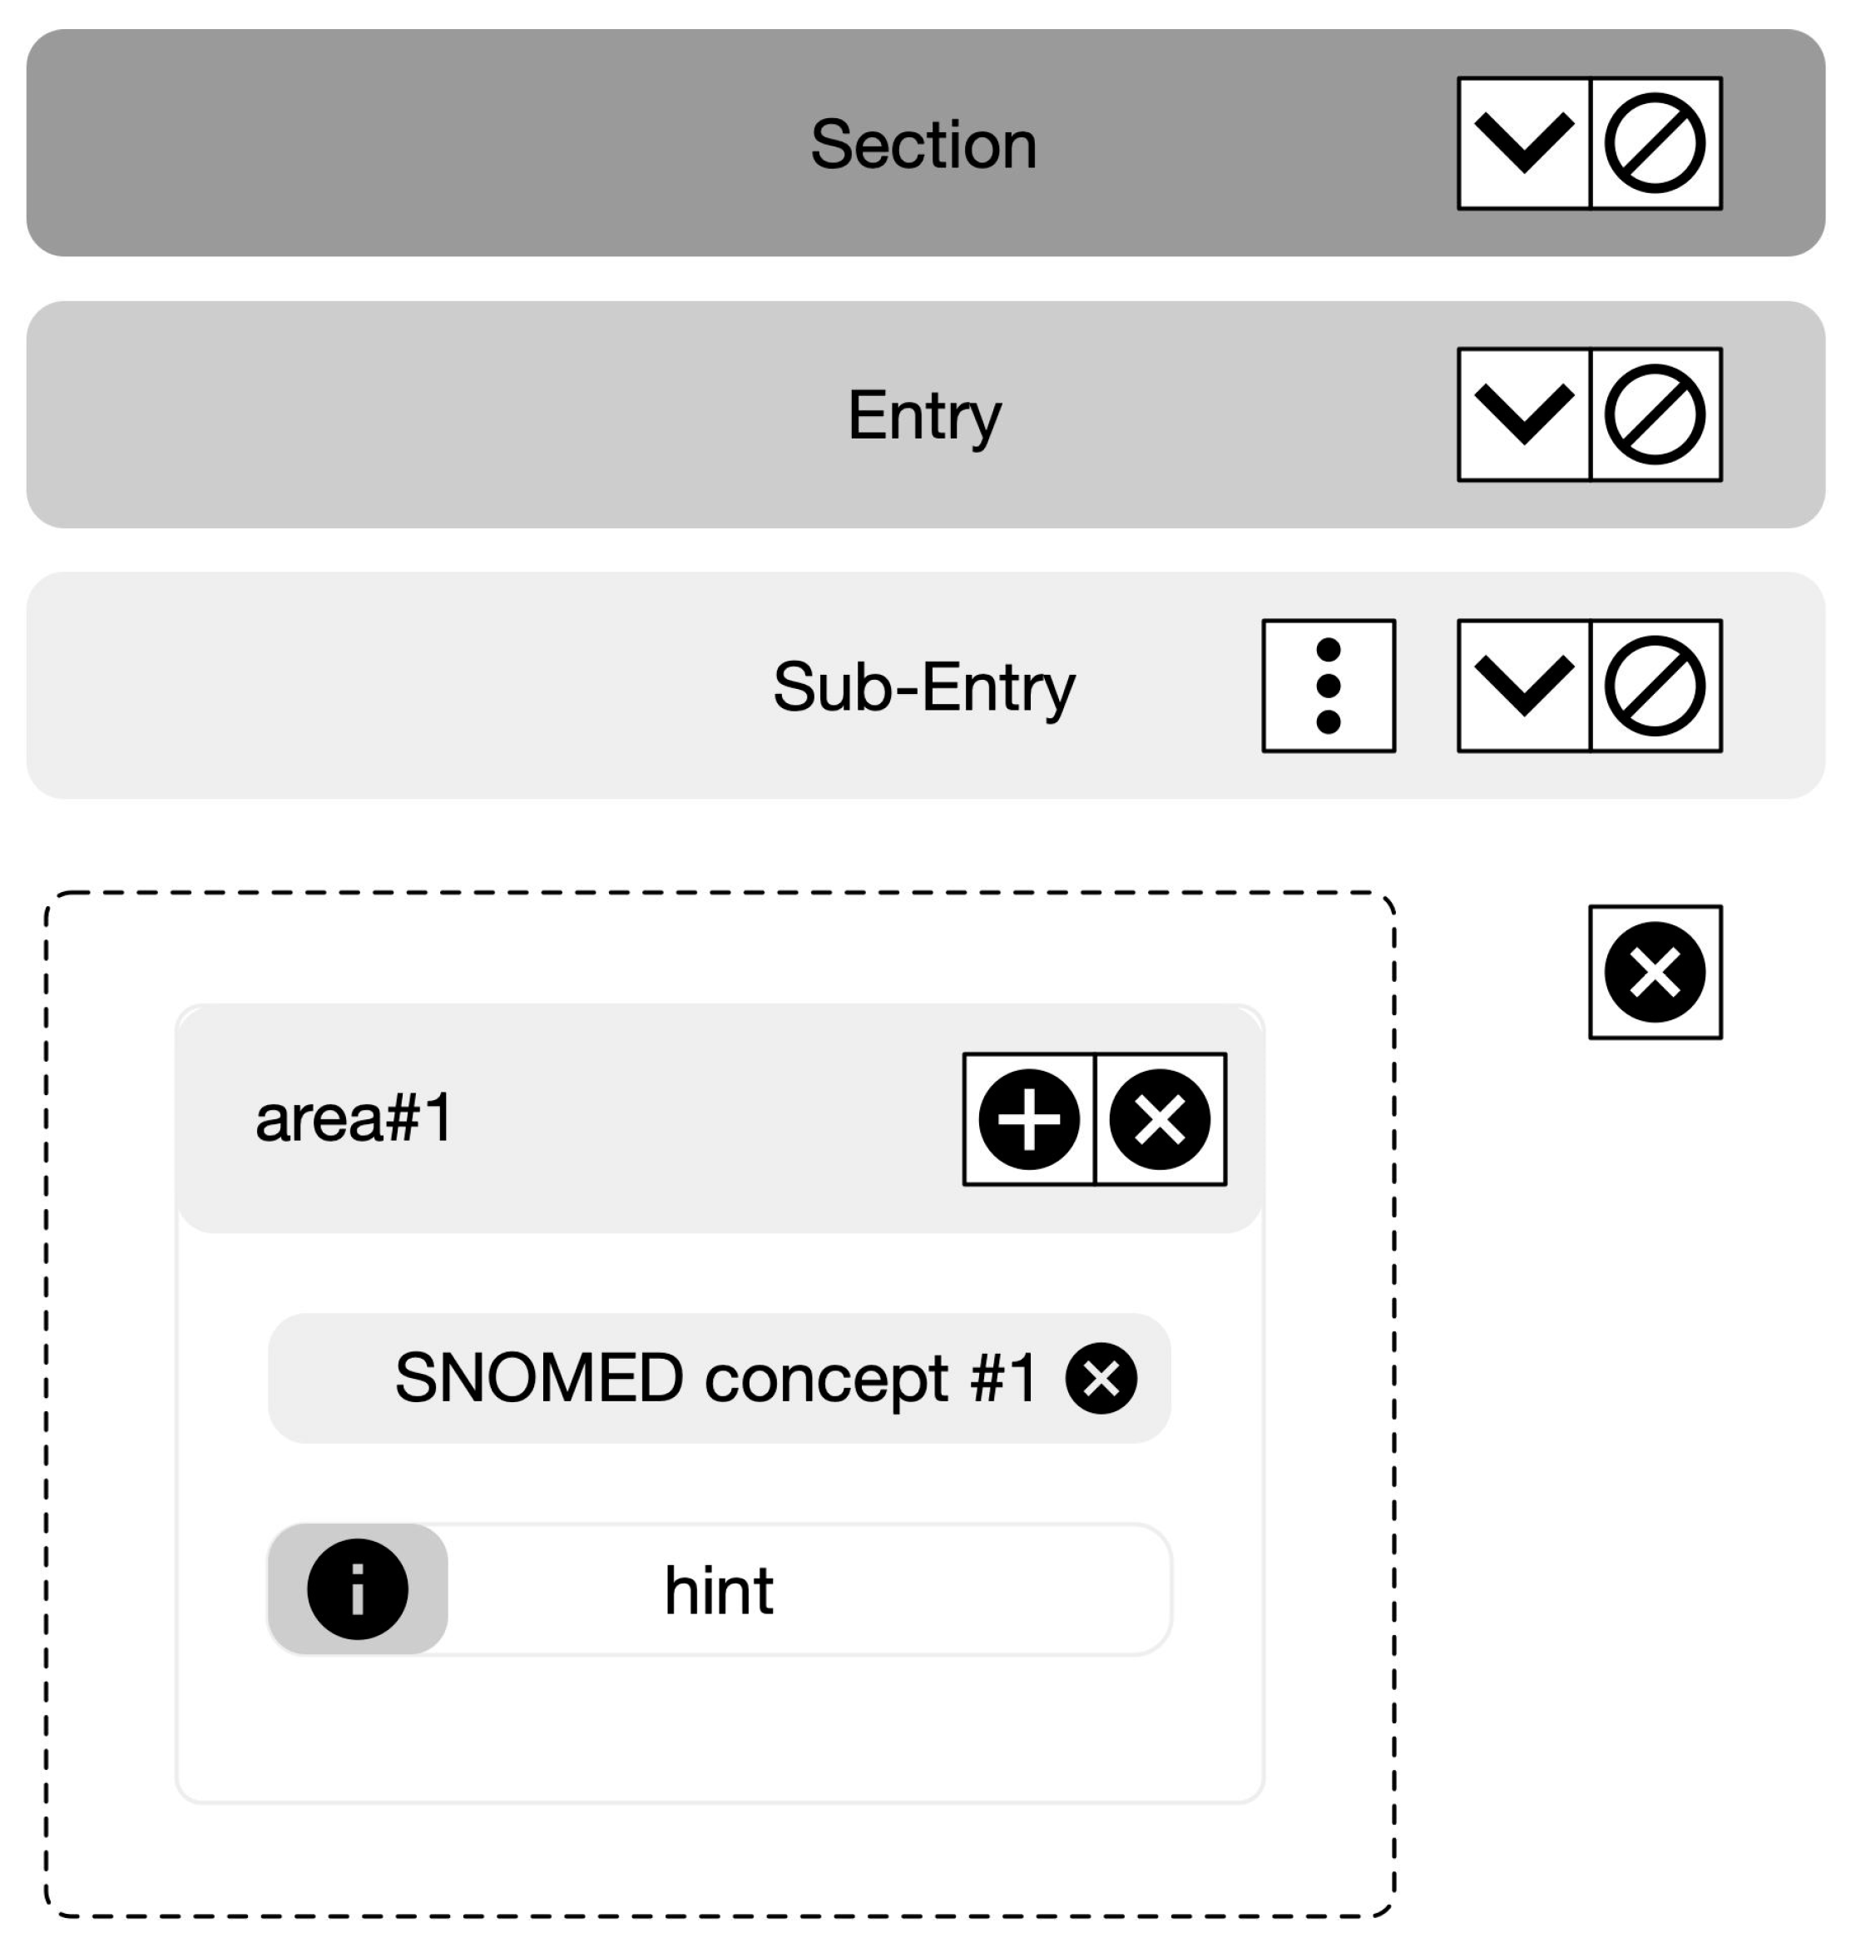
Task: Click the area#1 header label
Action: (354, 1119)
